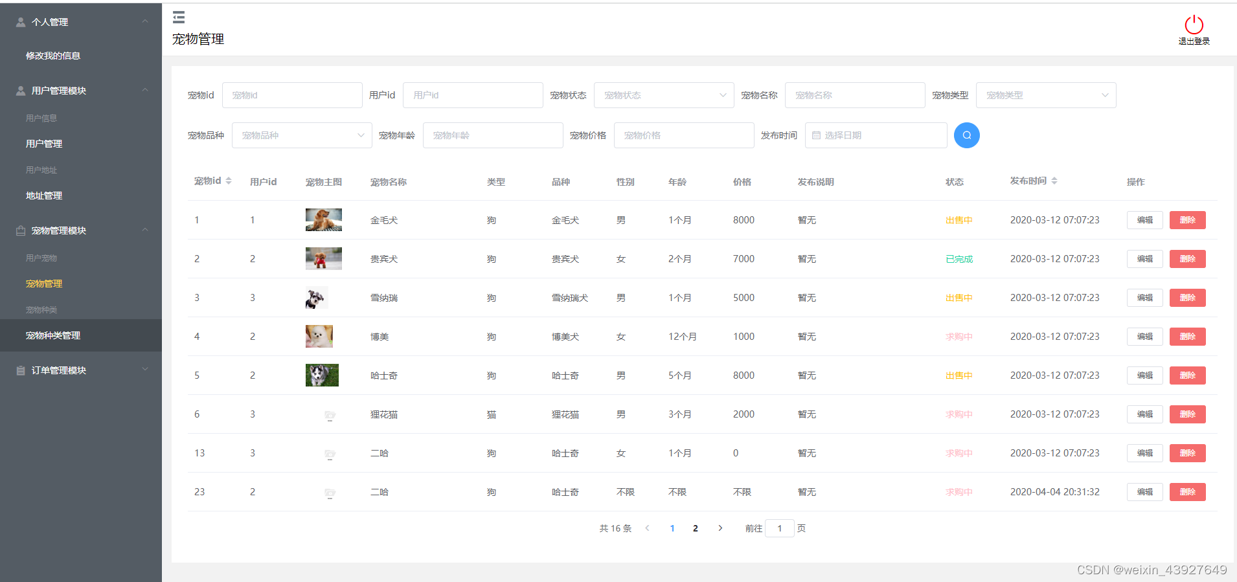Click age 12个月 in 博美 row
The image size is (1237, 582).
[683, 337]
